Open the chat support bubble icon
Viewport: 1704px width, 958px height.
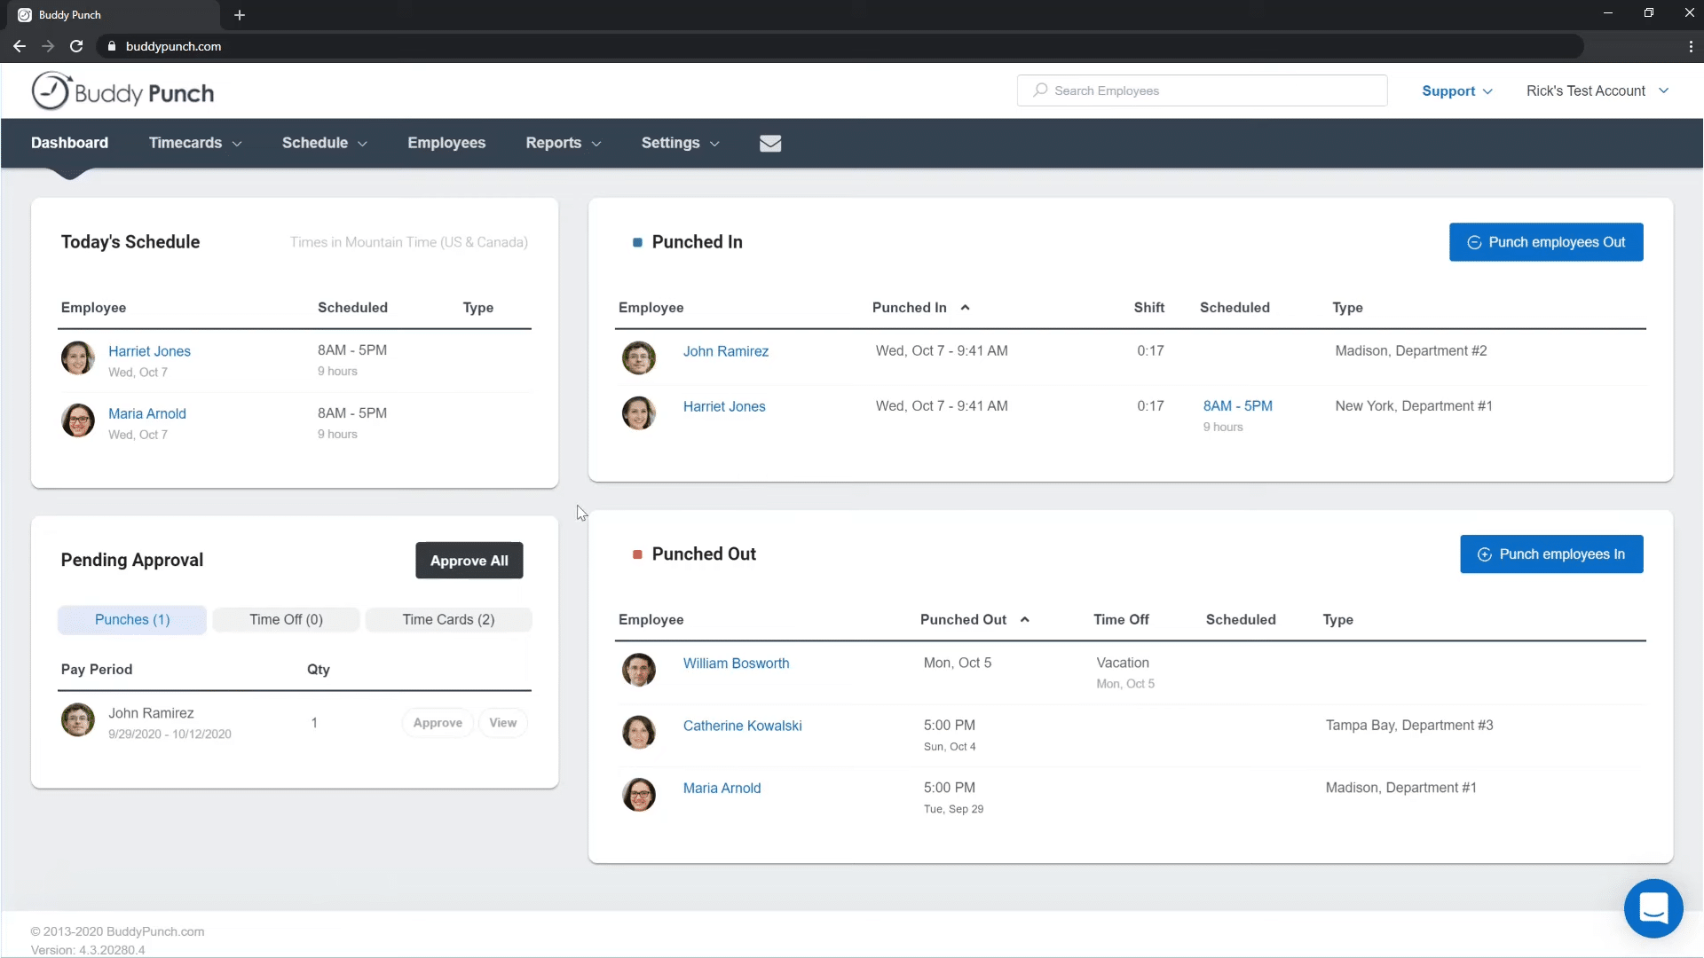1653,908
